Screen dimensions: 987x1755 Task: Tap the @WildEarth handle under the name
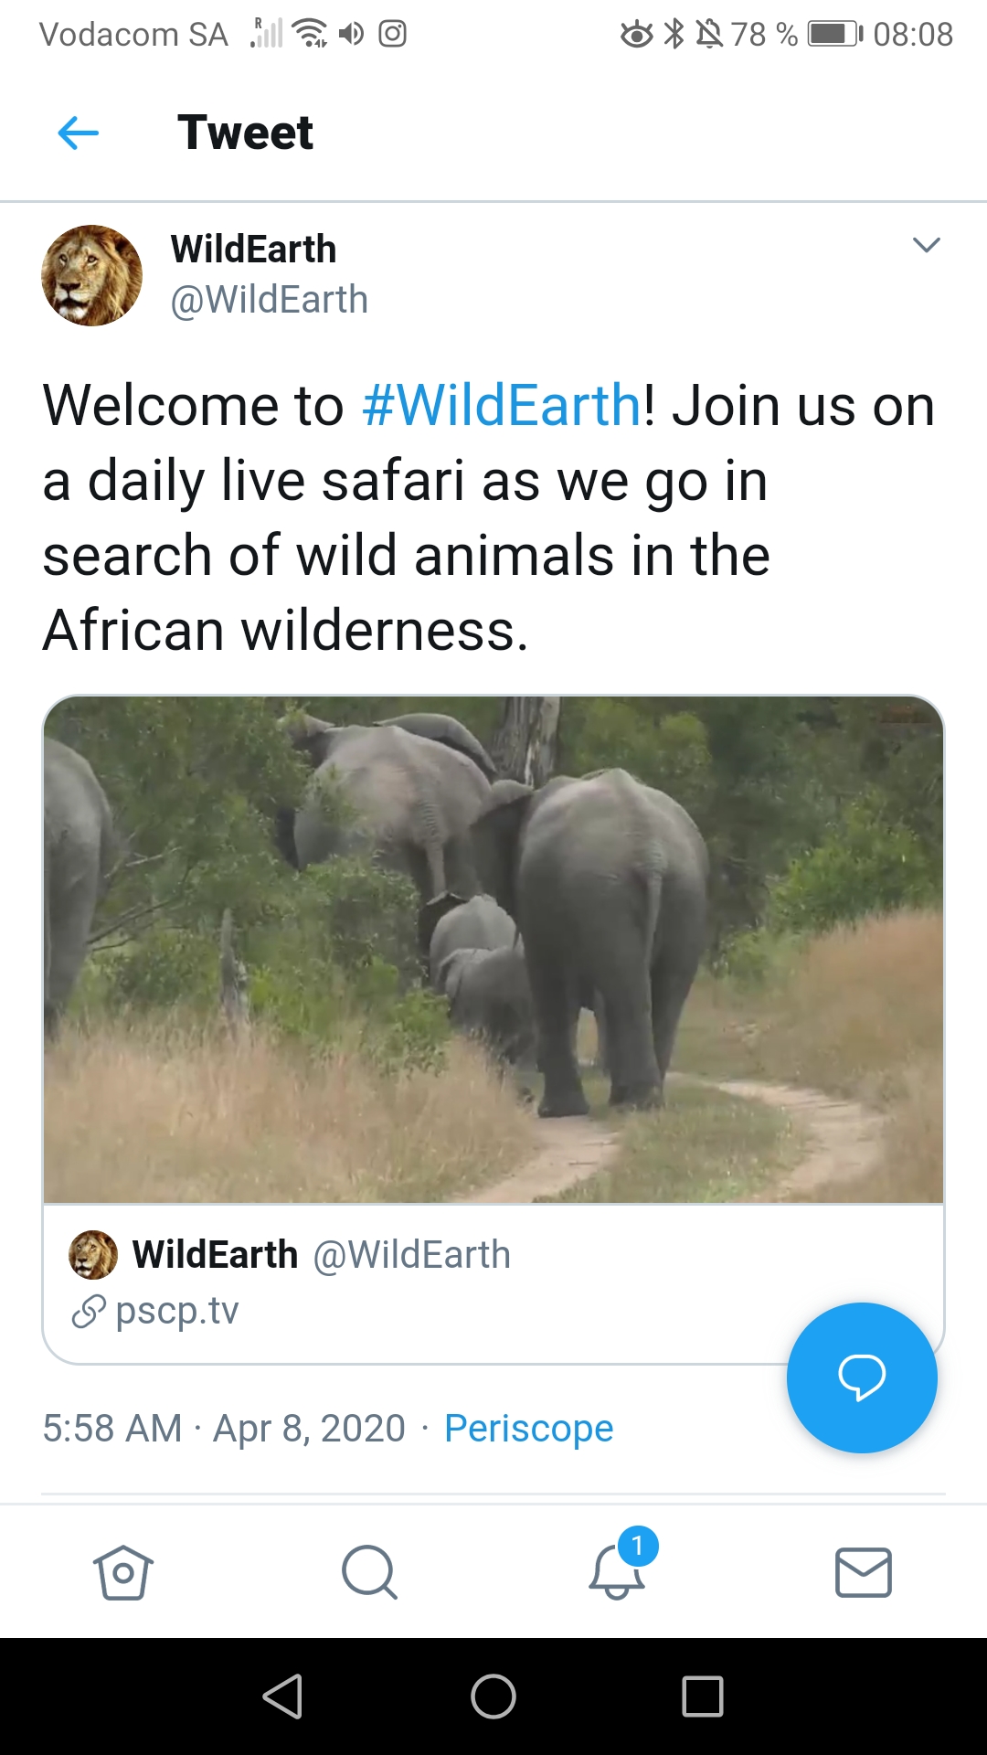pos(269,300)
